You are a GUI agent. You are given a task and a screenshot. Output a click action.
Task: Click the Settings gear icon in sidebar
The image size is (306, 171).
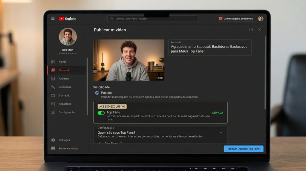[53, 140]
